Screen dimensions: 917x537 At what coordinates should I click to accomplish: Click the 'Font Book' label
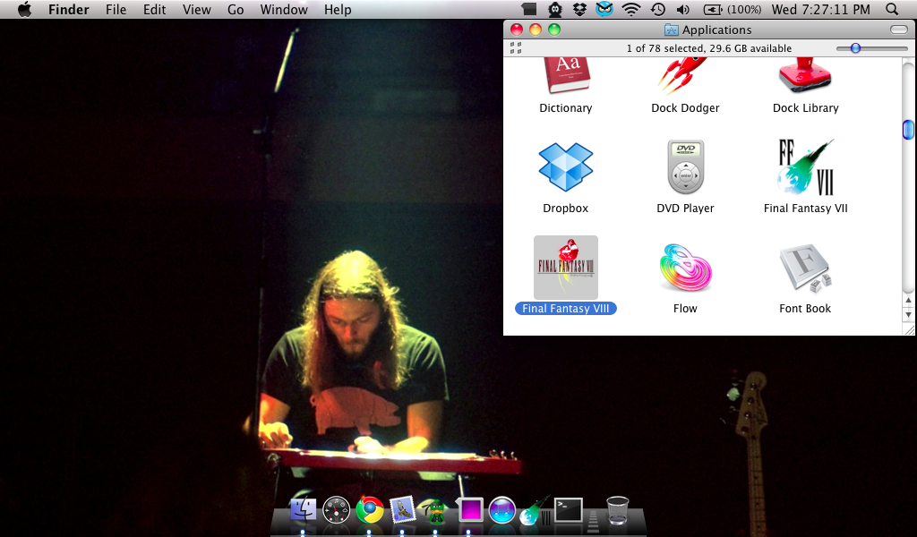coord(805,309)
